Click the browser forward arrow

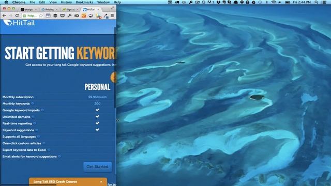10,16
